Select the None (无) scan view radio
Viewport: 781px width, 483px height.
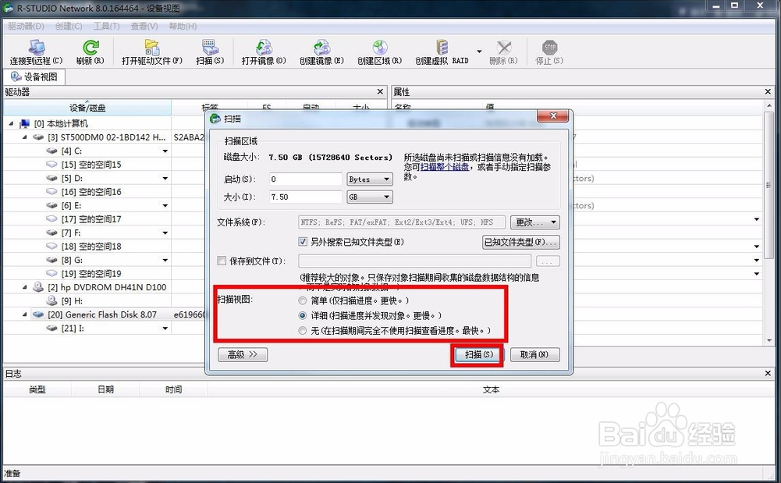[x=303, y=331]
